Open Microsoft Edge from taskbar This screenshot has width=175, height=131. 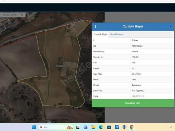point(101,127)
